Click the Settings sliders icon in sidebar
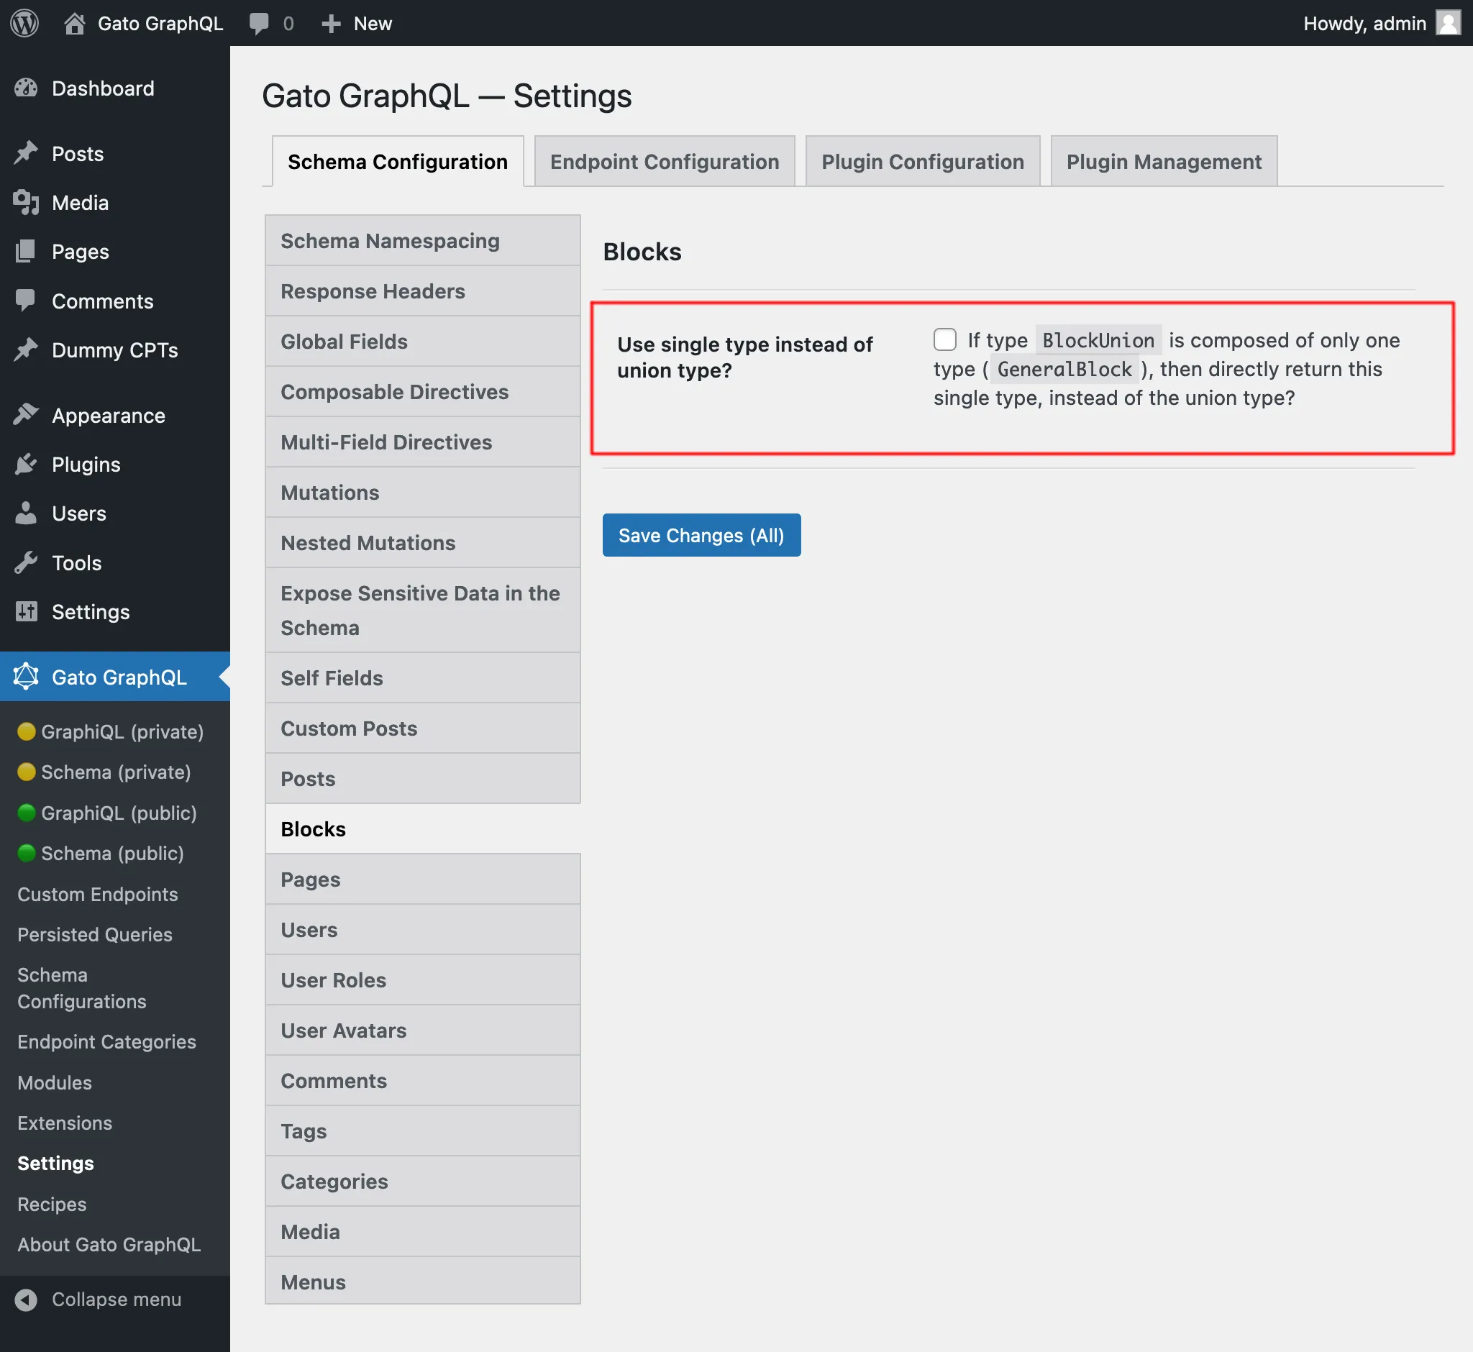The width and height of the screenshot is (1473, 1352). tap(26, 611)
